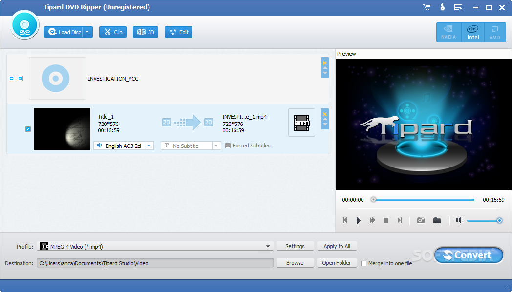
Task: Open the English AC3 audio track dropdown
Action: tap(149, 146)
